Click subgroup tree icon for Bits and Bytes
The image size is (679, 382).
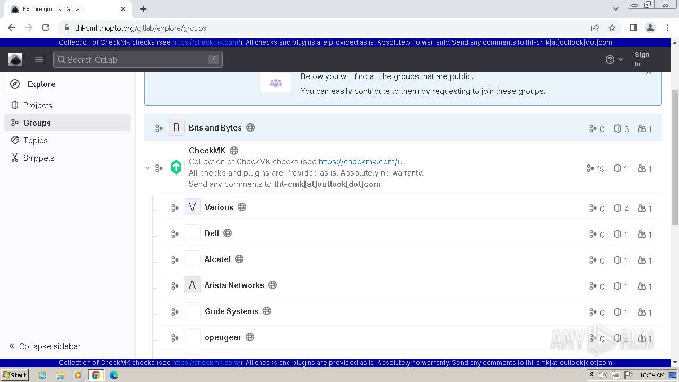pyautogui.click(x=159, y=128)
